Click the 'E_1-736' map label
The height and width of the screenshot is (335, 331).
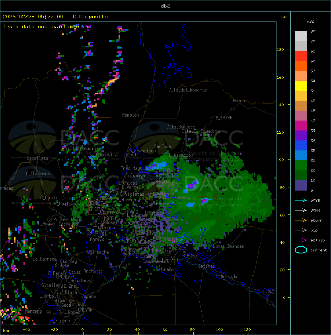[x=224, y=118]
